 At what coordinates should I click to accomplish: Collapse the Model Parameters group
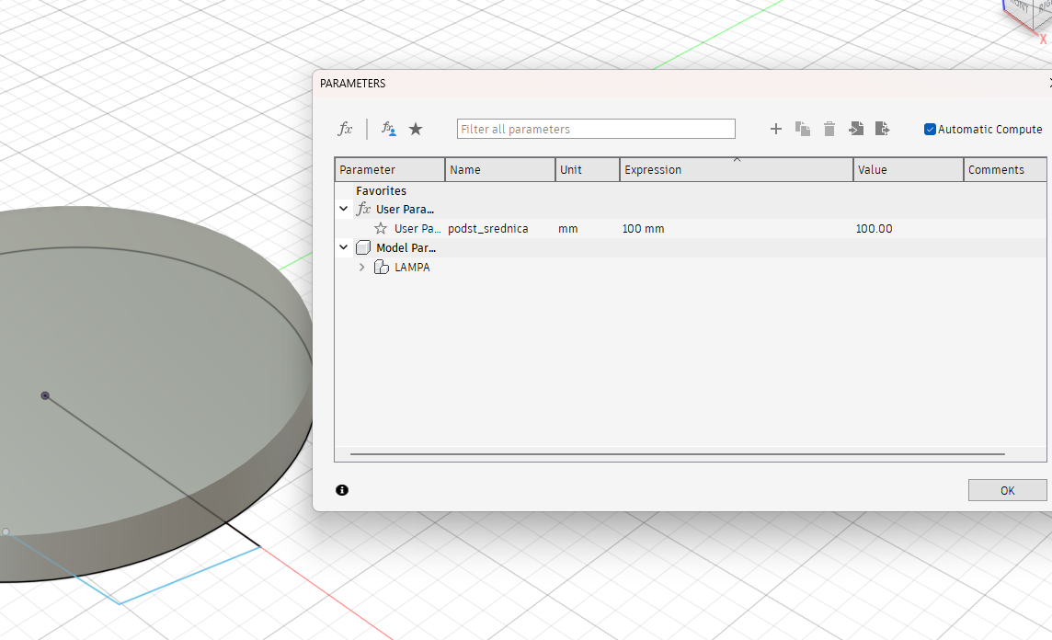[344, 248]
